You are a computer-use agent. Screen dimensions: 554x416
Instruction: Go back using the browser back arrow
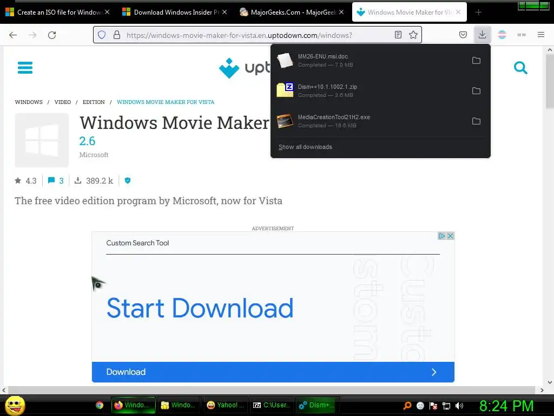[x=13, y=35]
